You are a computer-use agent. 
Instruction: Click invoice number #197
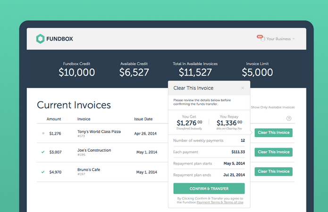81,174
